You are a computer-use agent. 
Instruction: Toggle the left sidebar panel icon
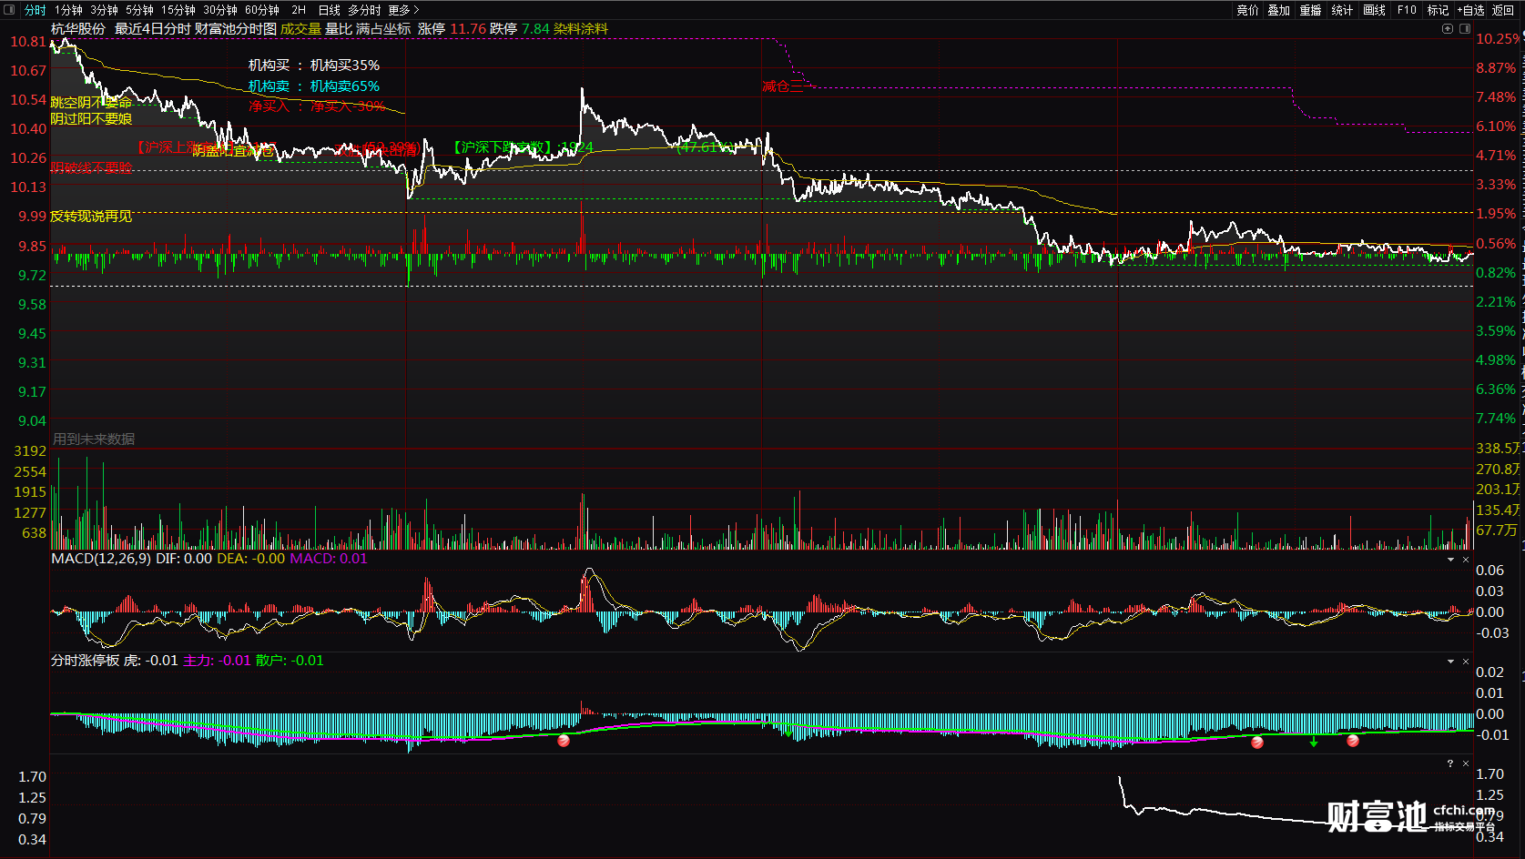10,10
